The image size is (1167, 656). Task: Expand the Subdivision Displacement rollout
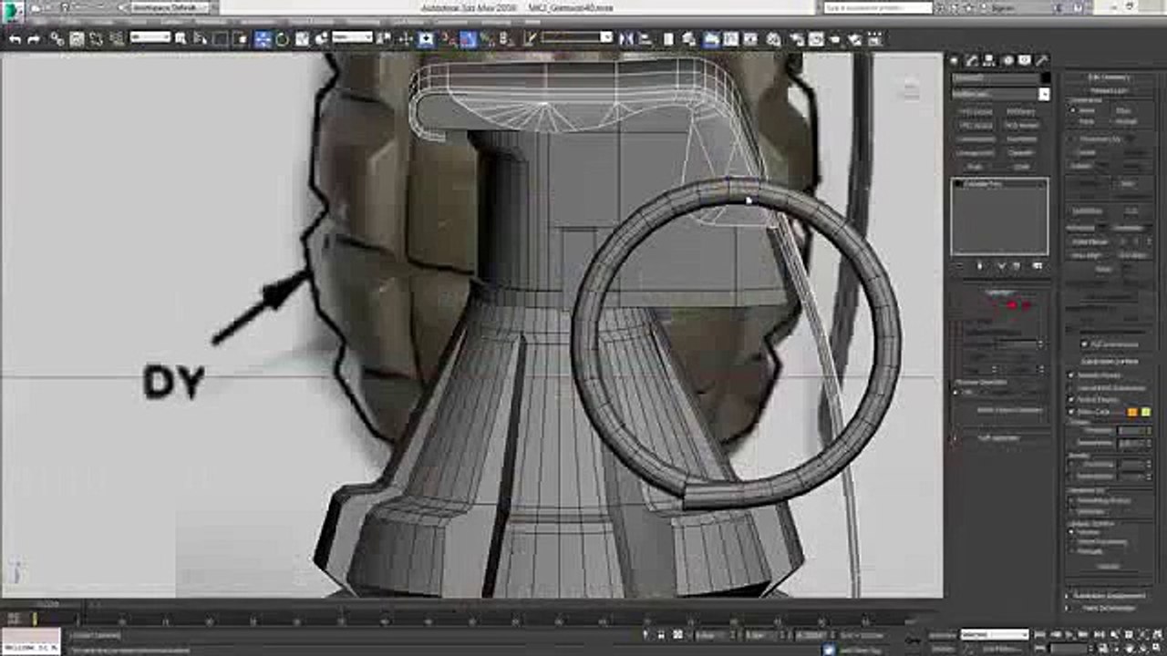coord(1108,596)
